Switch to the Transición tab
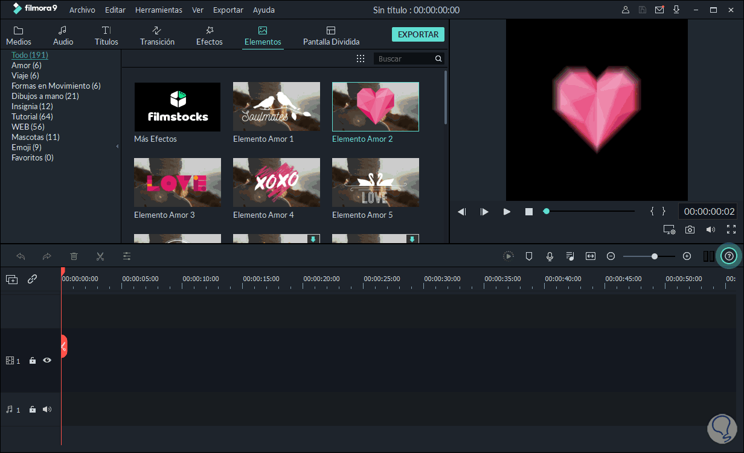744x453 pixels. 157,34
